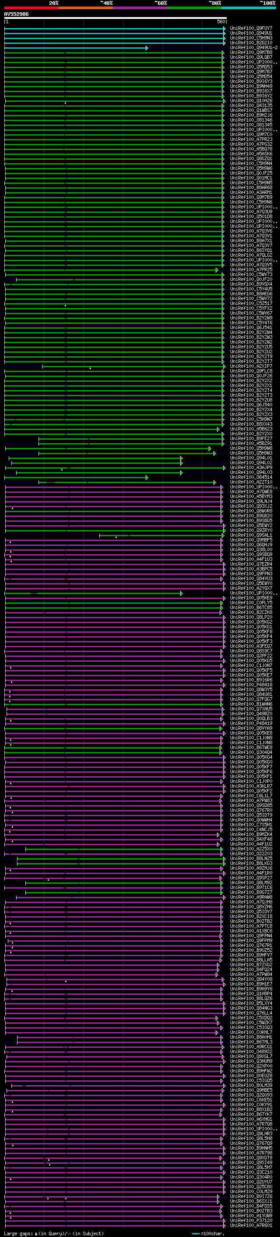
Task: Select hit UniRef100_Q9LNJ4
Action: tap(251, 501)
